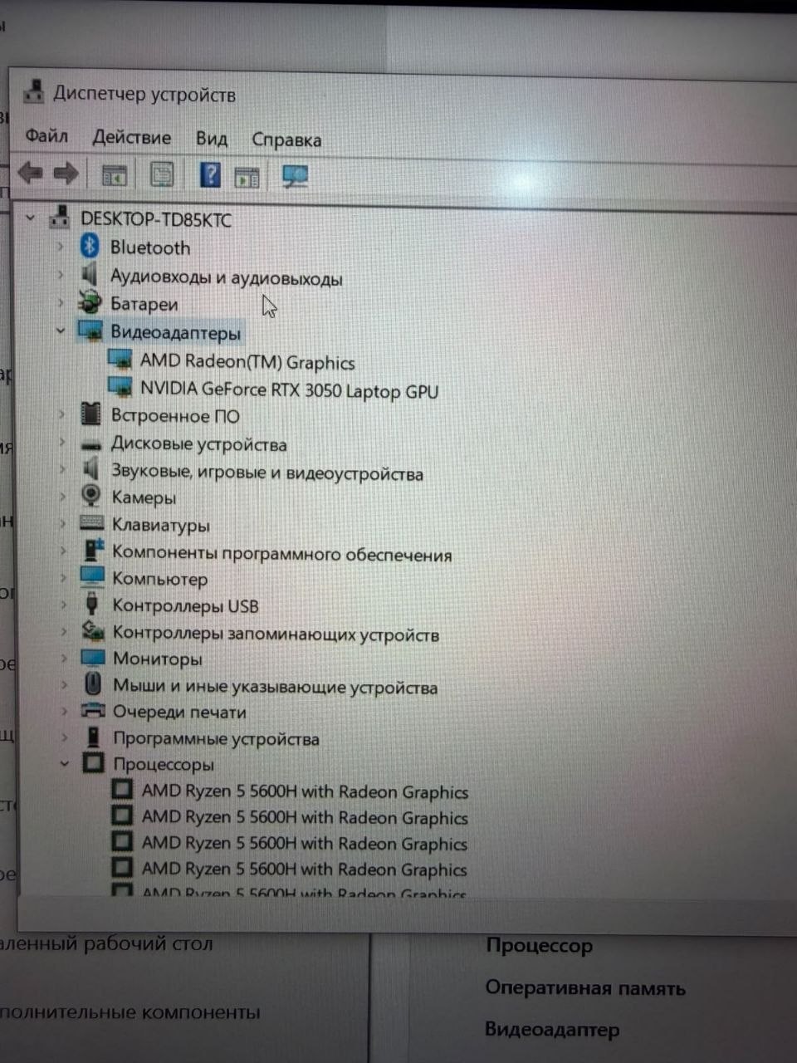
Task: Select the DESKTOP-TD85KTC computer name
Action: click(x=156, y=219)
